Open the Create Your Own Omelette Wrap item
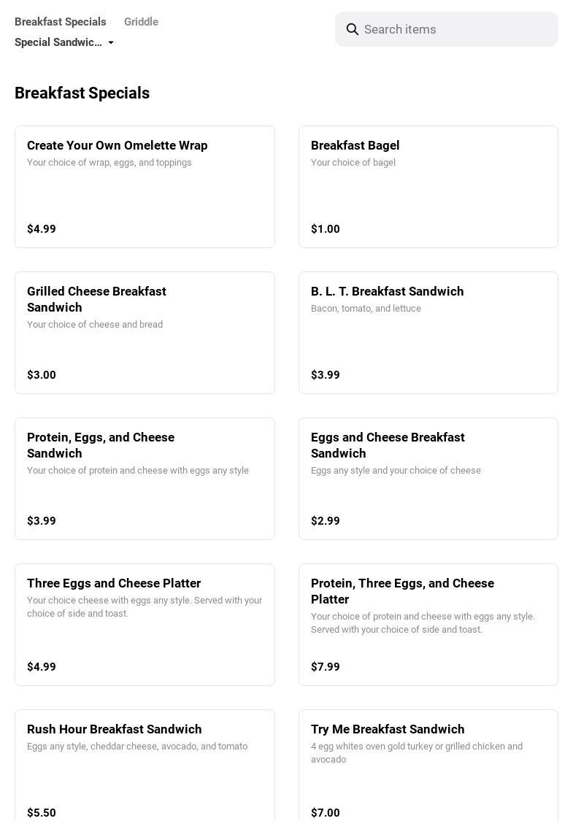The width and height of the screenshot is (573, 821). [145, 187]
